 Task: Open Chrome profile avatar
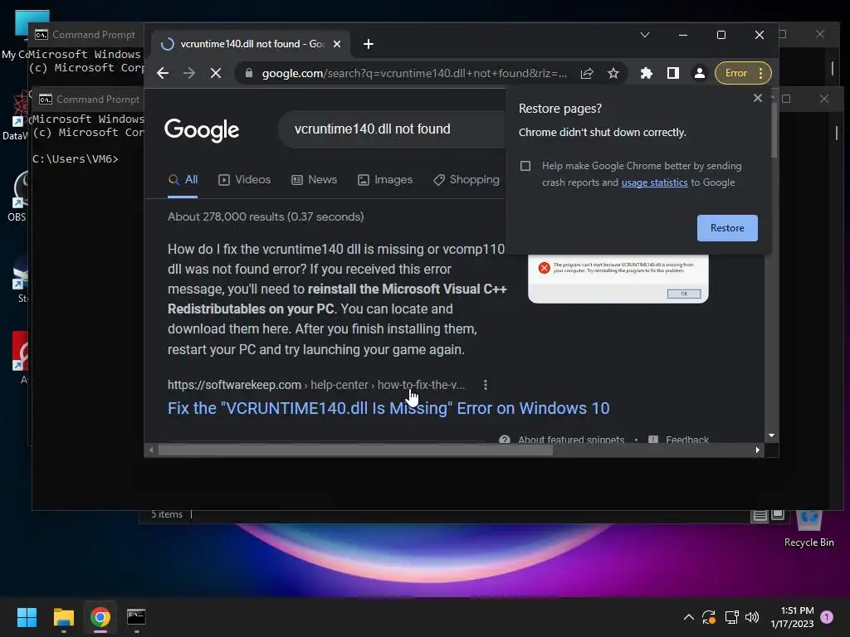coord(699,73)
